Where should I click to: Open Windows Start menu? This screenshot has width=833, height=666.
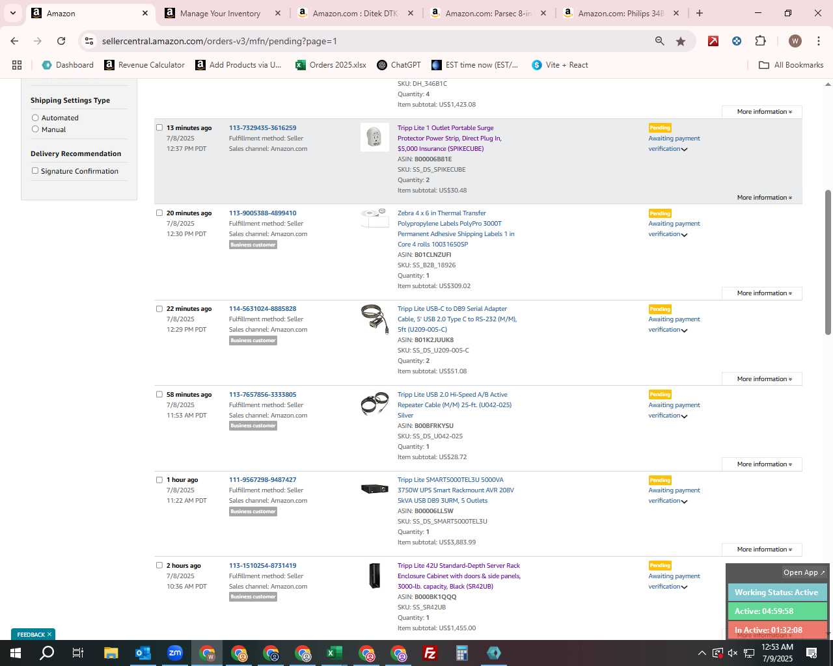point(16,653)
